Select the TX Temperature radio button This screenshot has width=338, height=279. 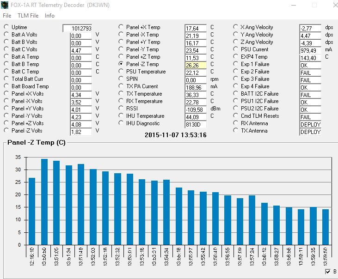(121, 93)
